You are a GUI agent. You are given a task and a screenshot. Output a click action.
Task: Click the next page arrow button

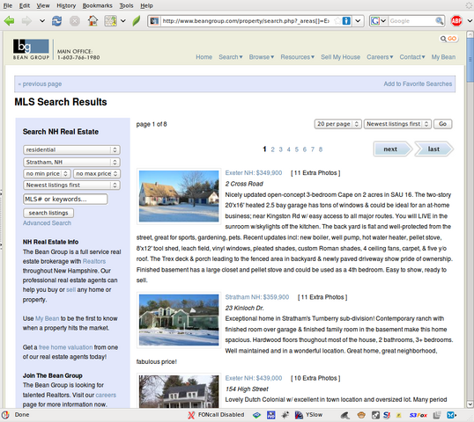point(393,149)
